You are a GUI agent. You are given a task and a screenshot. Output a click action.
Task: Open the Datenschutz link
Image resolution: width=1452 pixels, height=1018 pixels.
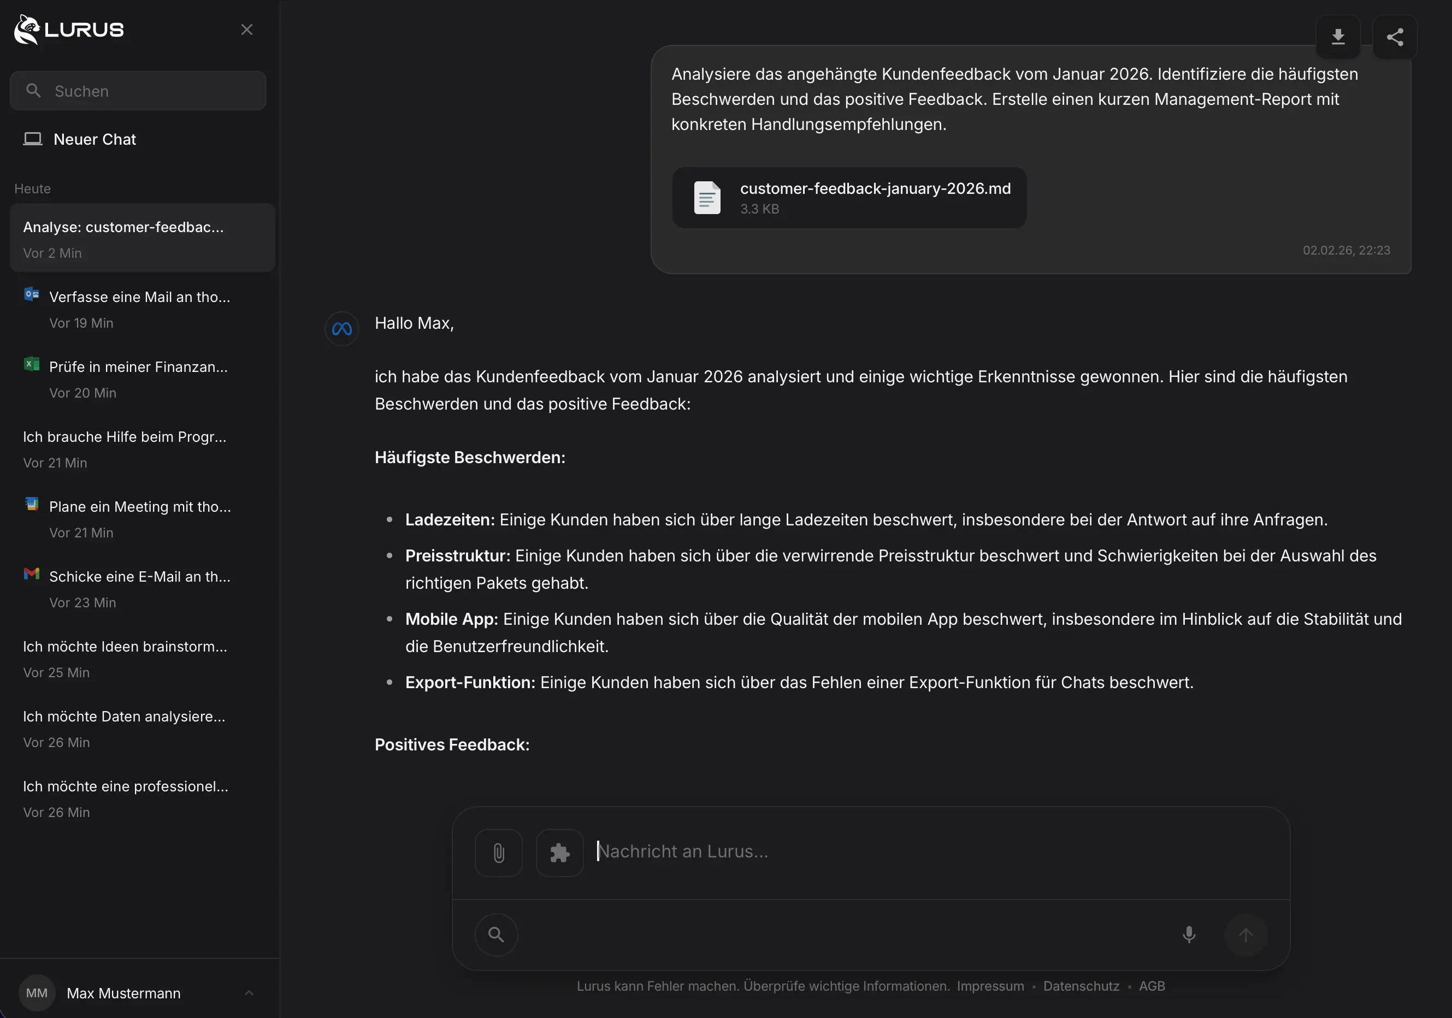point(1081,986)
